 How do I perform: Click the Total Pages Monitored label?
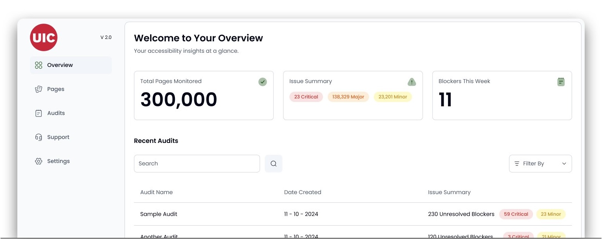171,82
